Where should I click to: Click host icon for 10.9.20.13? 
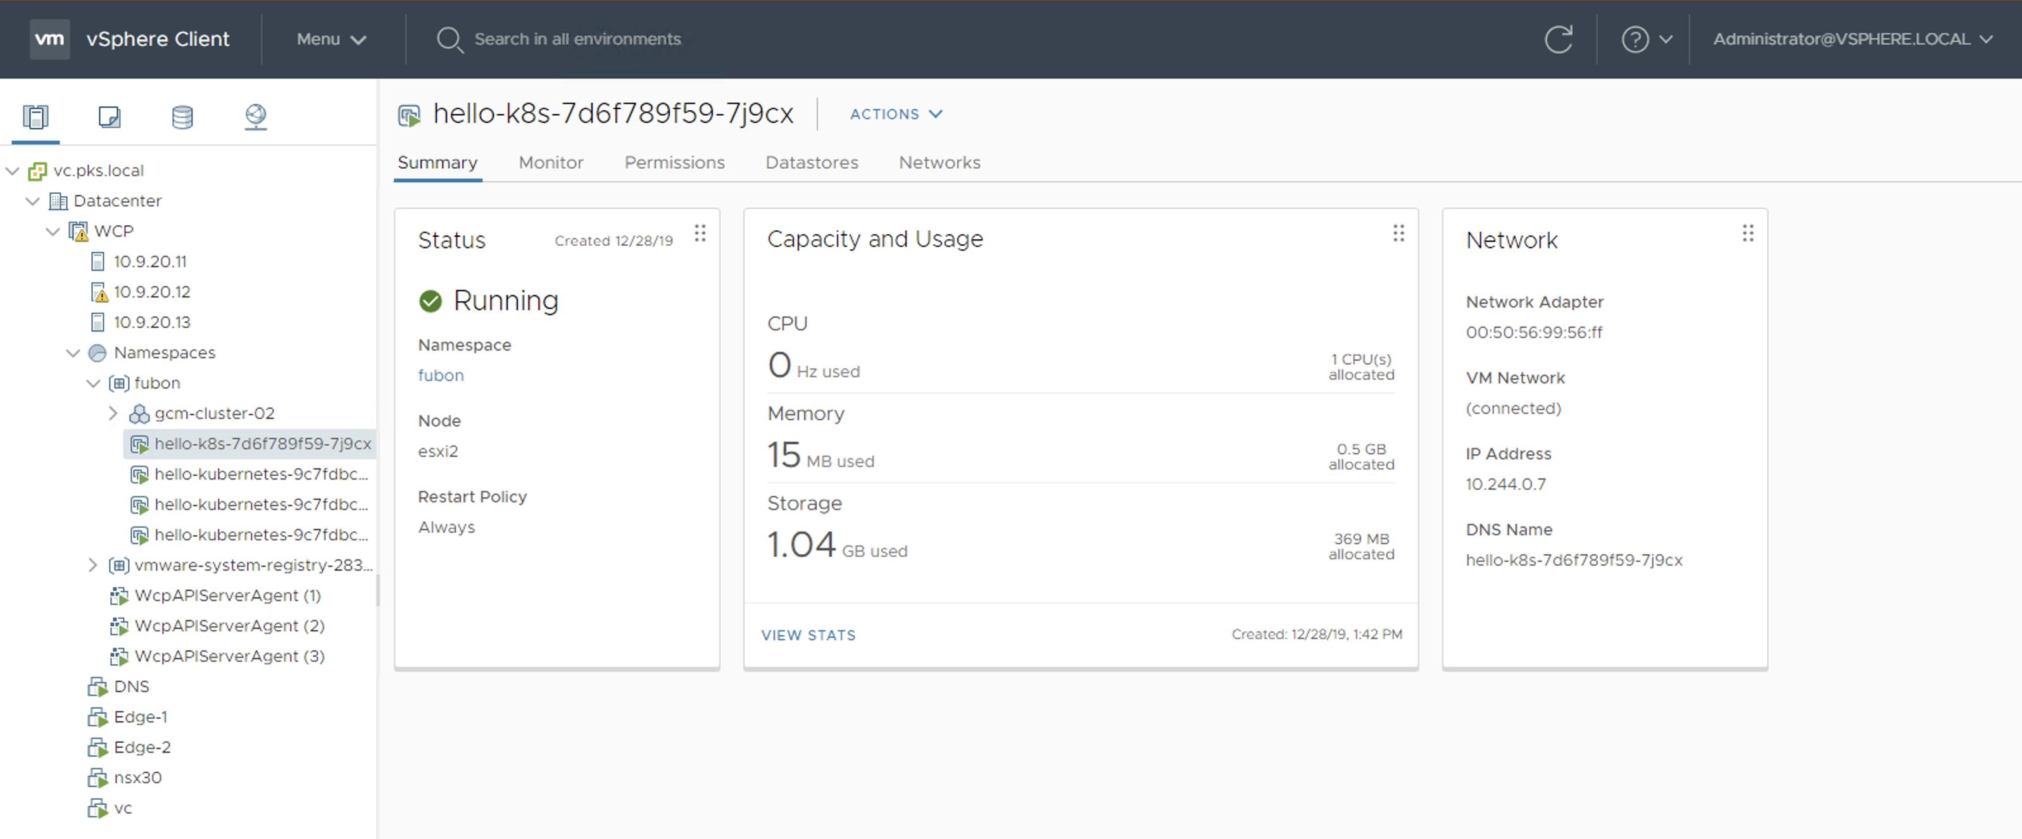[98, 322]
